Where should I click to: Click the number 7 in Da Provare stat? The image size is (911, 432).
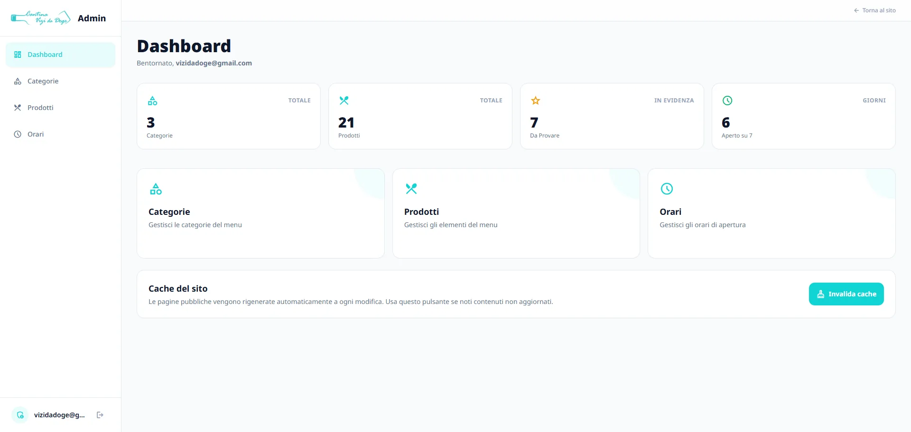click(534, 123)
